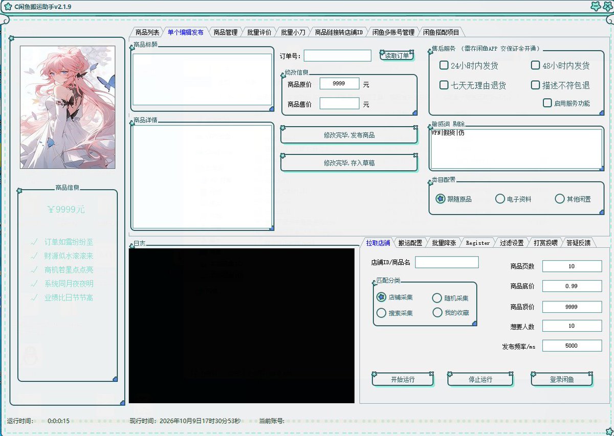Viewport: 614px width, 436px height.
Task: Focus the 店铺ID/商品名 input
Action: [x=447, y=262]
